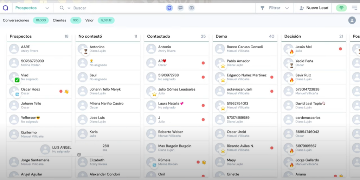Expand the Filtrar dropdown arrow
Viewport: 360px width, 180px height.
(287, 8)
